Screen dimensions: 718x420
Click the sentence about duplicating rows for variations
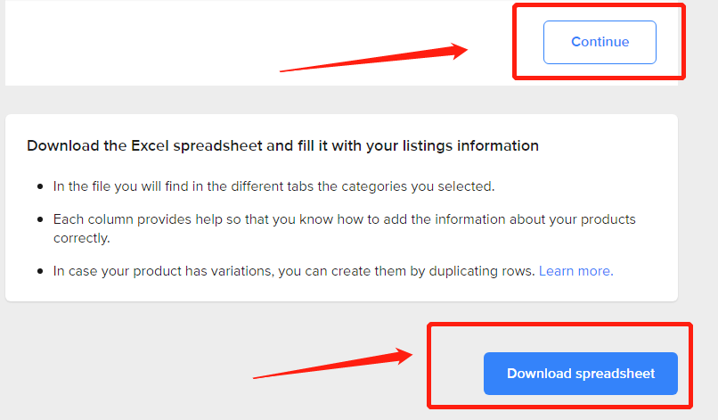click(294, 271)
